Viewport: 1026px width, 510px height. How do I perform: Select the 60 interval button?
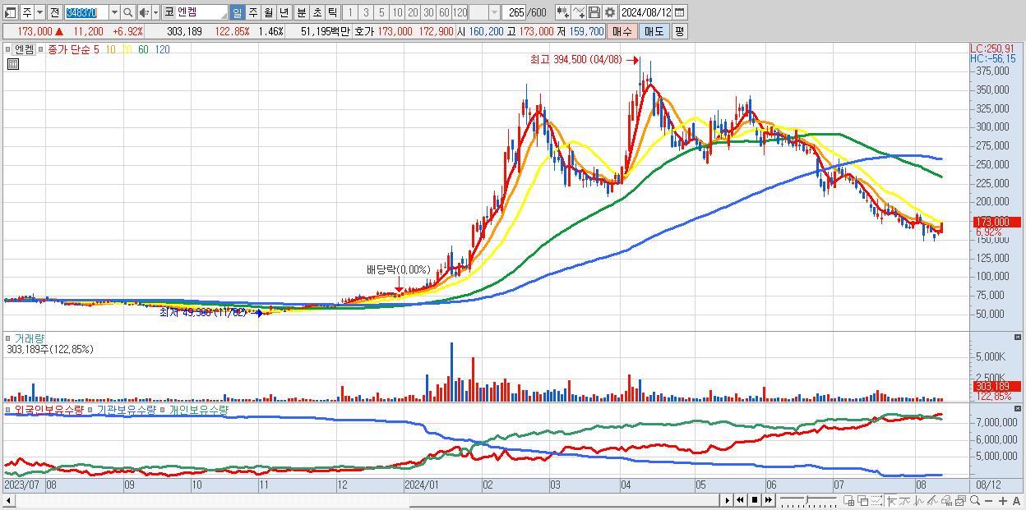[444, 12]
